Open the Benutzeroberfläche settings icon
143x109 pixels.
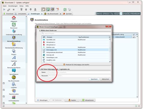[14, 64]
